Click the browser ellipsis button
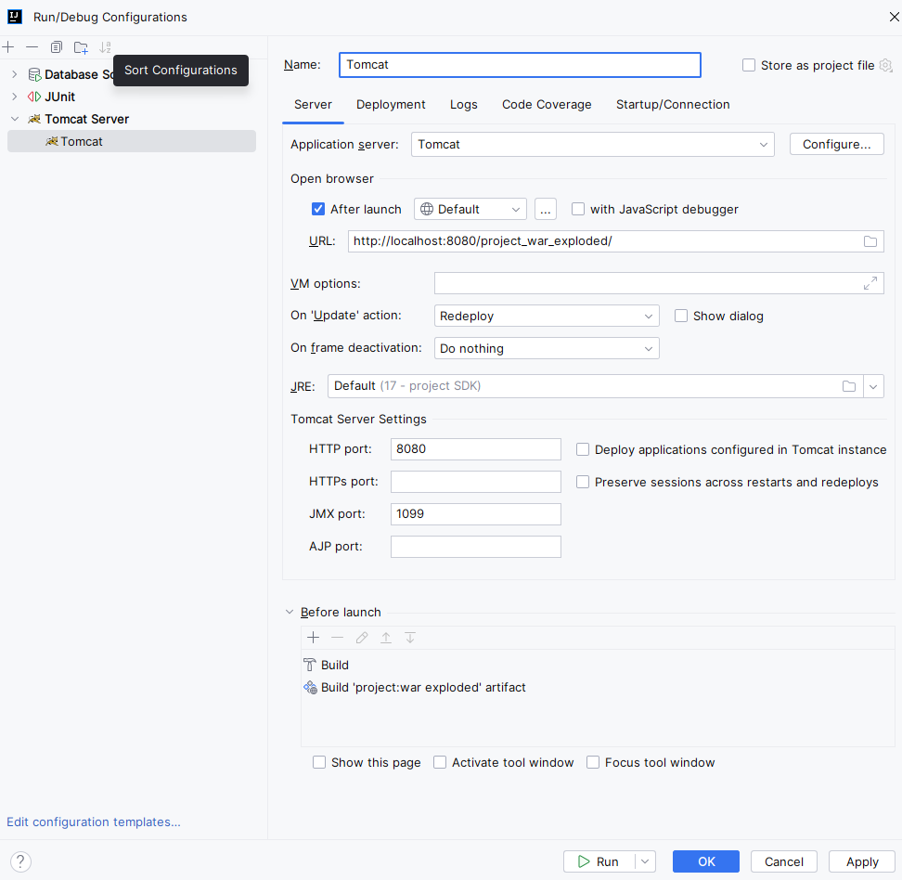The image size is (902, 880). tap(546, 210)
